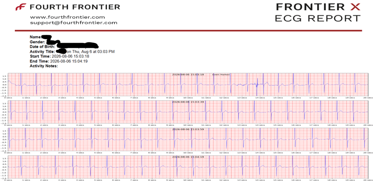
Task: Click the '10 secs' axis label on the first strip
Action: click(188, 98)
